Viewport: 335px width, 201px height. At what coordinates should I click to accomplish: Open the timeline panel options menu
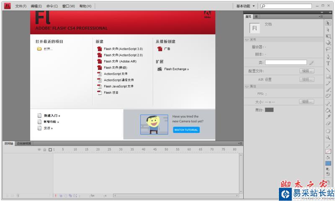240,143
